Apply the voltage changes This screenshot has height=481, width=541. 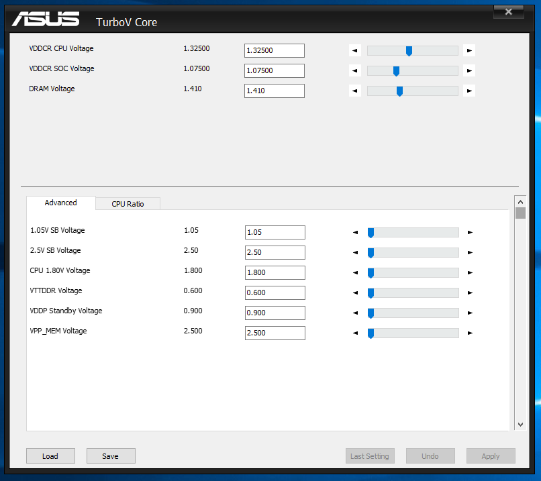click(491, 456)
